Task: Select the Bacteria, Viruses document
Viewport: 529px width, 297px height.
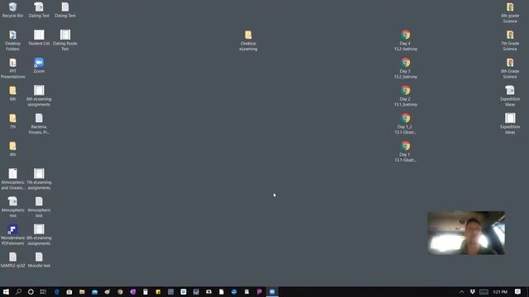Action: pyautogui.click(x=39, y=124)
